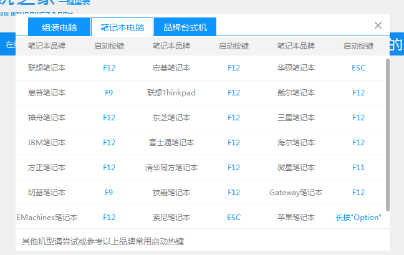Image resolution: width=404 pixels, height=255 pixels.
Task: Click 长按"Option" for 苹果笔记本
Action: [358, 218]
